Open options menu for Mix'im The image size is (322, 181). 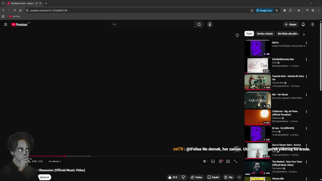pyautogui.click(x=306, y=43)
